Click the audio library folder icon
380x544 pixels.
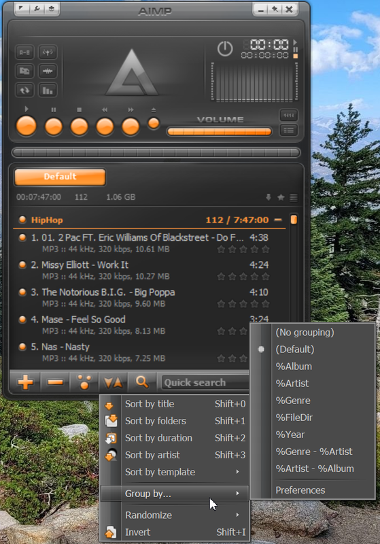(24, 71)
